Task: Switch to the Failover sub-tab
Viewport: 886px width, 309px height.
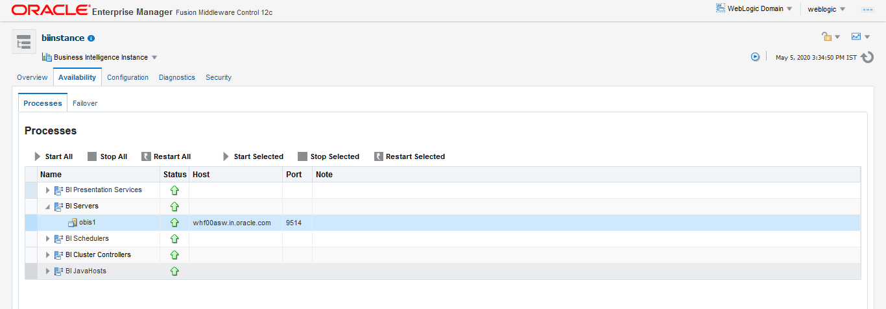Action: point(85,103)
